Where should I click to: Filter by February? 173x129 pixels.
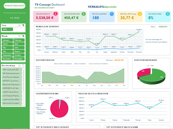tap(19, 40)
